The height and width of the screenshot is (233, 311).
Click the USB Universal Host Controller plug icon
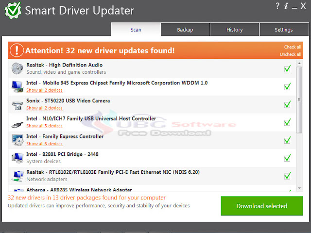pos(17,125)
